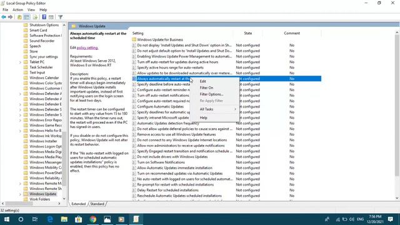Screen dimensions: 400x225
Task: Sort by the Comment column header
Action: coord(292,33)
